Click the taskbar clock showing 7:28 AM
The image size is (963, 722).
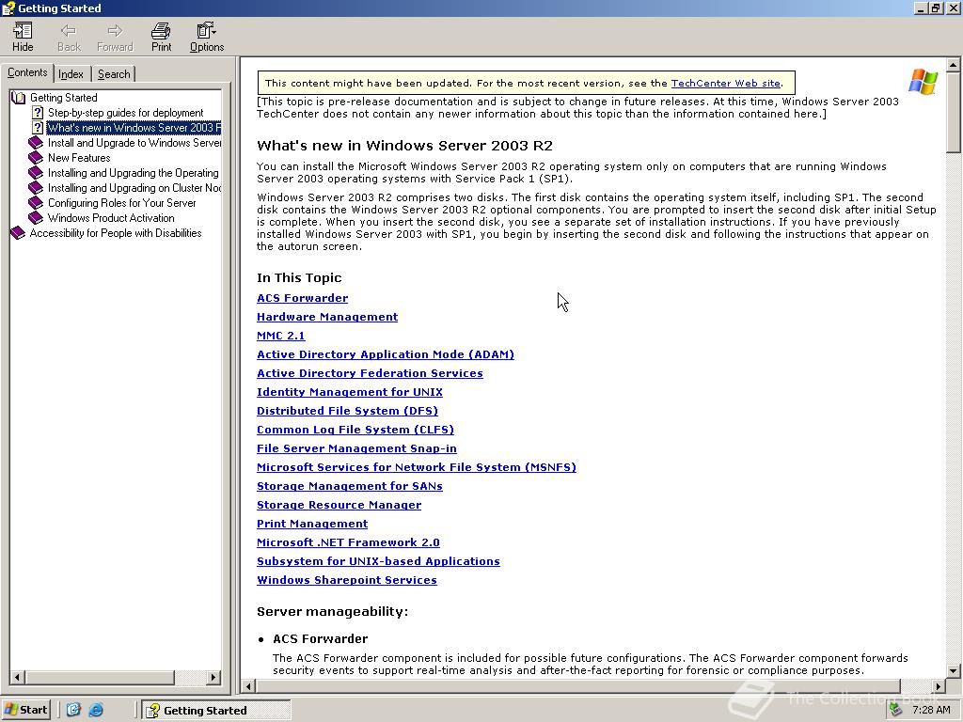tap(931, 710)
